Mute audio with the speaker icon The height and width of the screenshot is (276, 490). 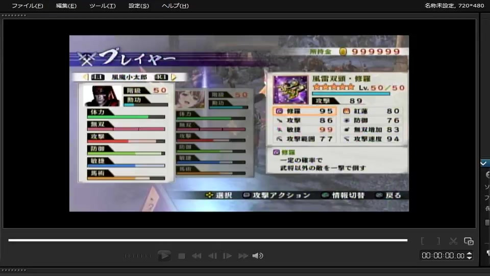tap(258, 256)
